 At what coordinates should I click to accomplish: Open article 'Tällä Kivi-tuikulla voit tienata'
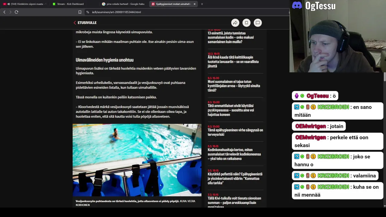[234, 203]
